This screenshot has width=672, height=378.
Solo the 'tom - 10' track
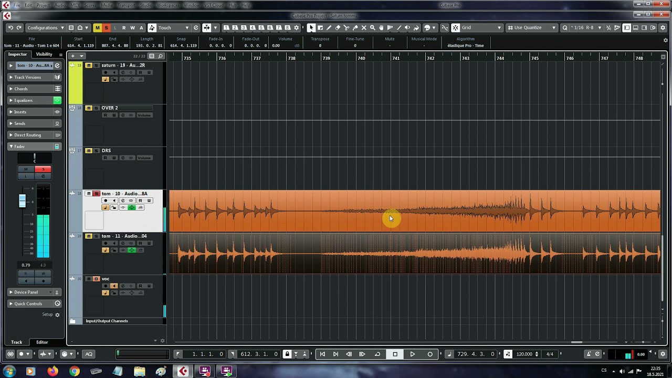tap(96, 194)
